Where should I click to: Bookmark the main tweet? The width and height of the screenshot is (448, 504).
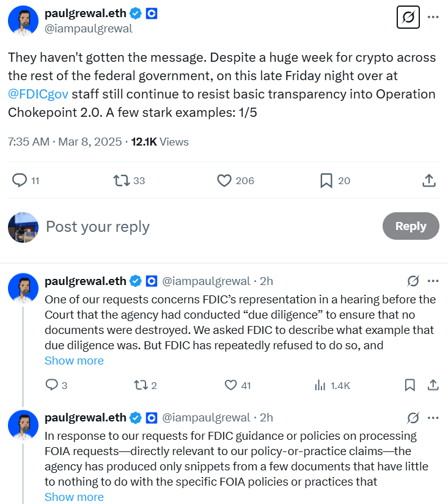(326, 180)
